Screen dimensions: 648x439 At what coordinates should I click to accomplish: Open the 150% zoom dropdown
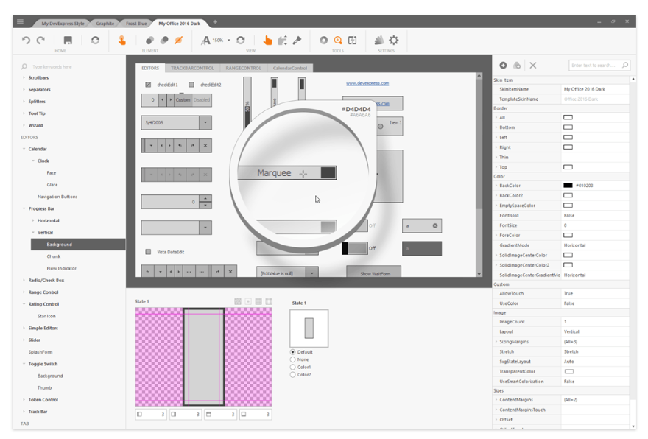pos(228,40)
